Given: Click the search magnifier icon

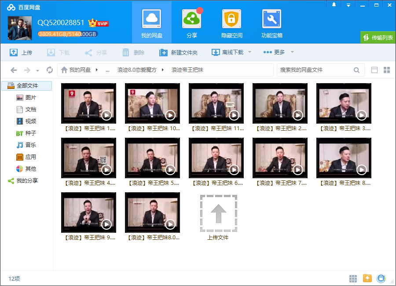Looking at the screenshot, I should 356,70.
